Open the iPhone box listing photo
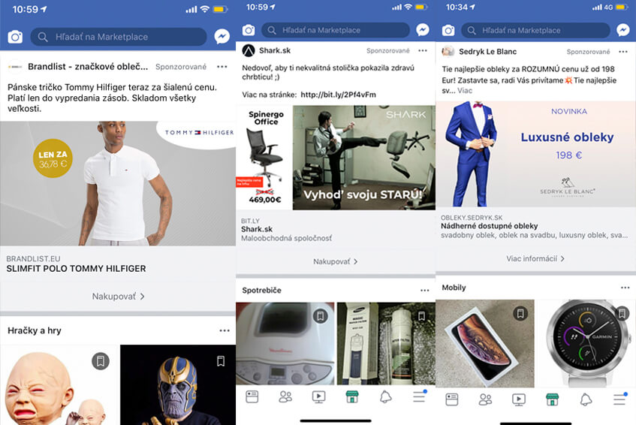The width and height of the screenshot is (636, 425). 485,343
